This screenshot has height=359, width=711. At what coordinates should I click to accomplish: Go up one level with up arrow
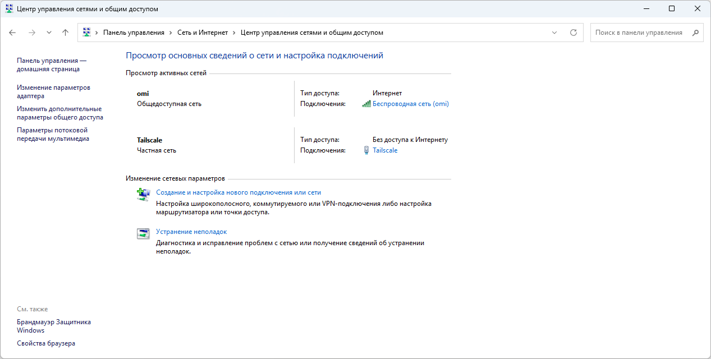[x=65, y=33]
